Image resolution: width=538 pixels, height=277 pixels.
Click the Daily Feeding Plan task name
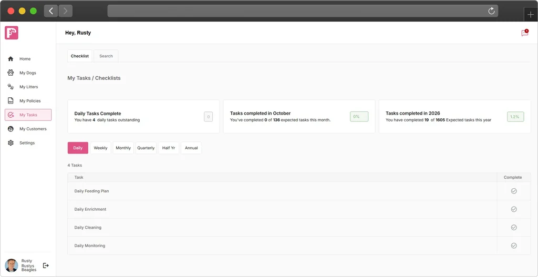point(91,191)
